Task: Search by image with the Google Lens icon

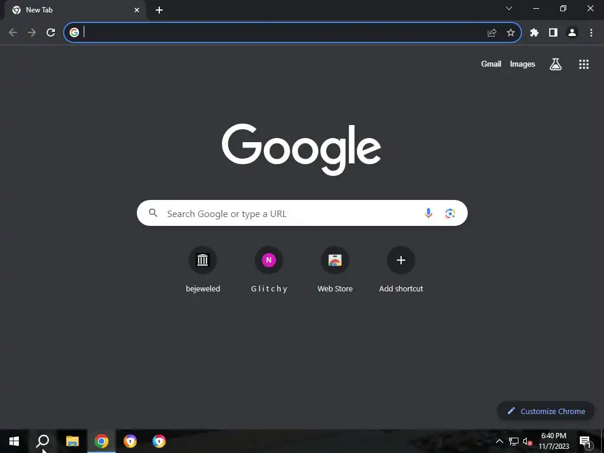Action: [450, 213]
